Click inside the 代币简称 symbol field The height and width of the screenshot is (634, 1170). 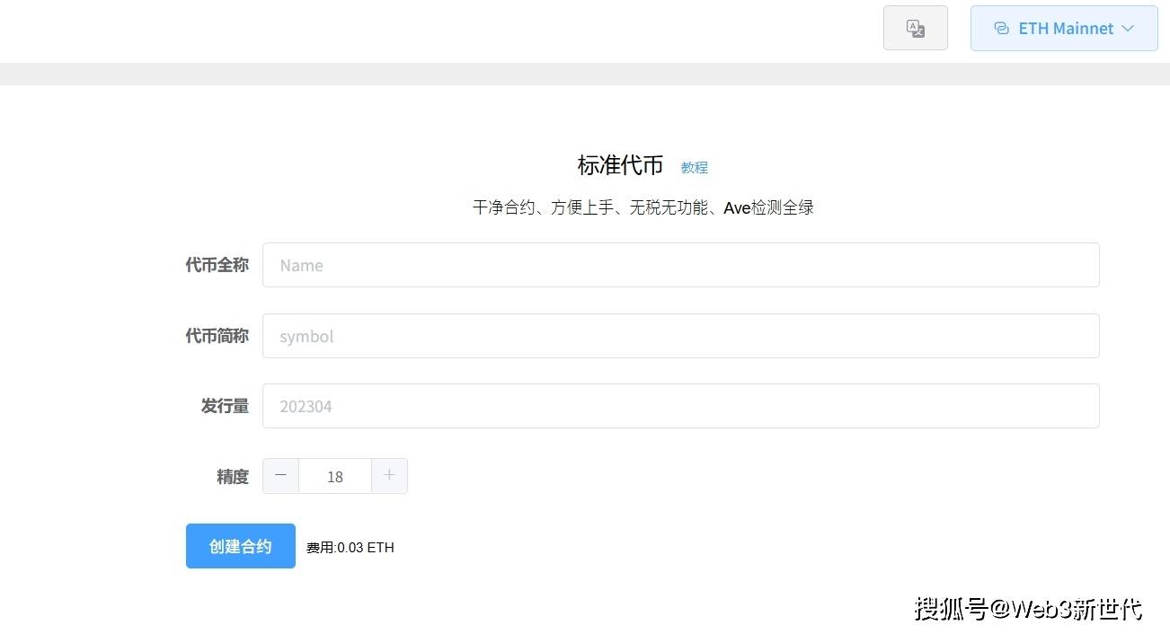680,336
